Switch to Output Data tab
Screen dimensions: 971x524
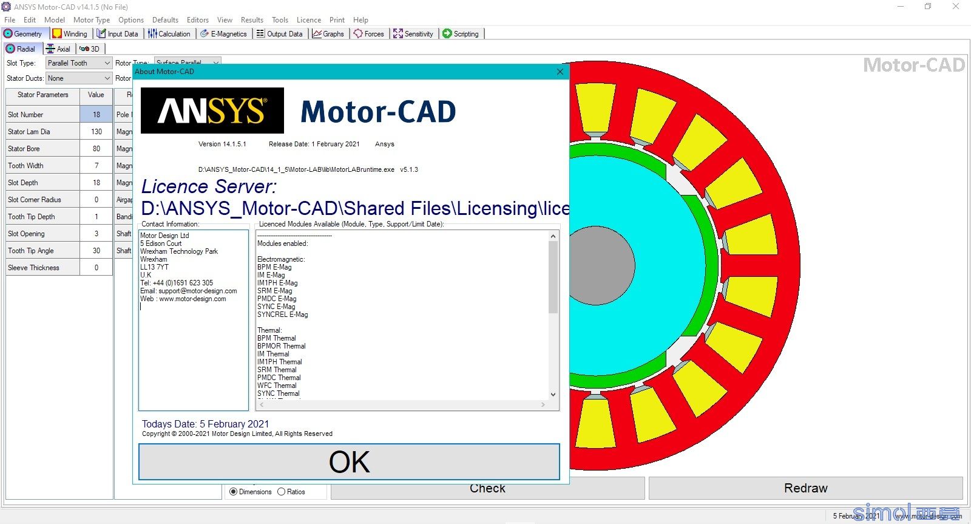[279, 34]
